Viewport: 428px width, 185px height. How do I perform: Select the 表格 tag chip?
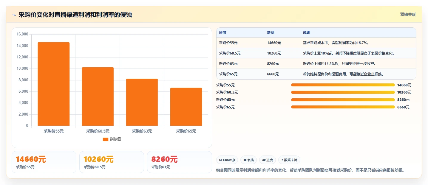tap(248, 160)
